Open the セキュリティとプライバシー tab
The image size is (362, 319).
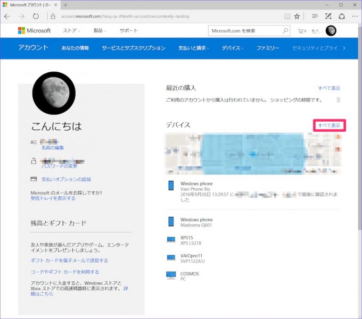pos(315,48)
